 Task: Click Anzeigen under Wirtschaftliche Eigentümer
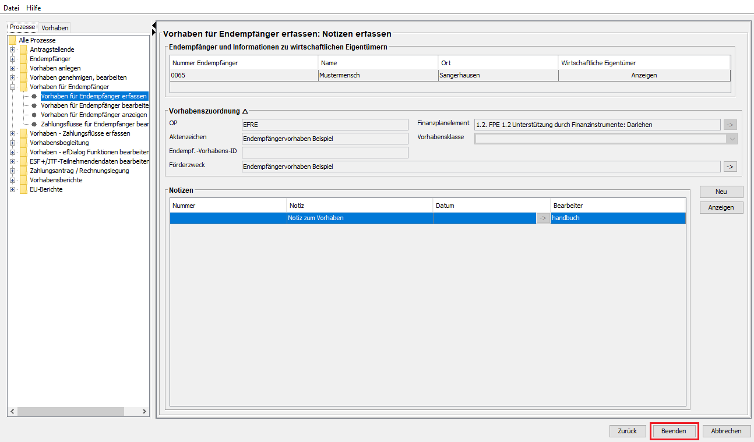(x=644, y=75)
